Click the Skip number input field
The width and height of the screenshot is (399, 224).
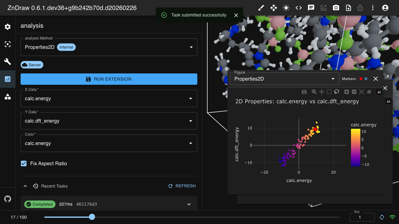pyautogui.click(x=362, y=217)
